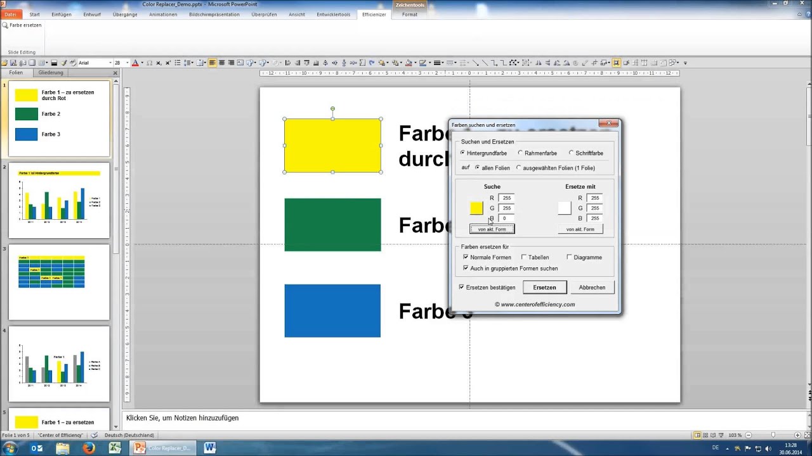Screen dimensions: 812x456
Task: Select the align text left icon
Action: coord(213,63)
